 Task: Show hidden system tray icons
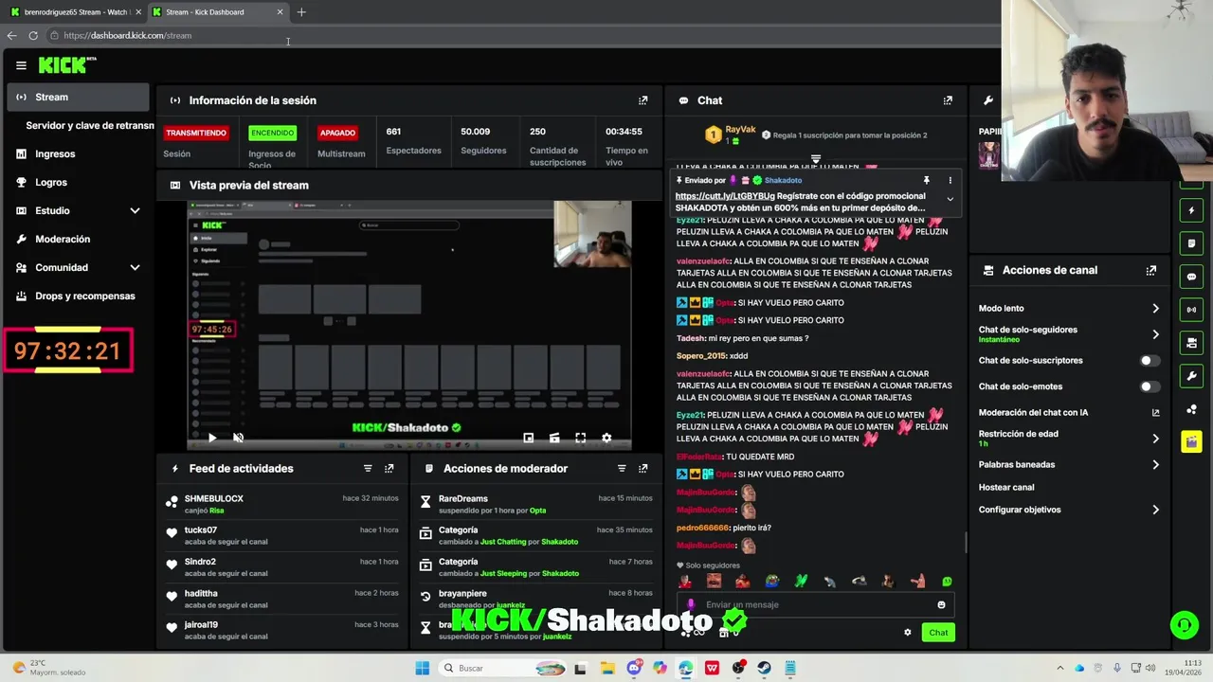[1060, 668]
